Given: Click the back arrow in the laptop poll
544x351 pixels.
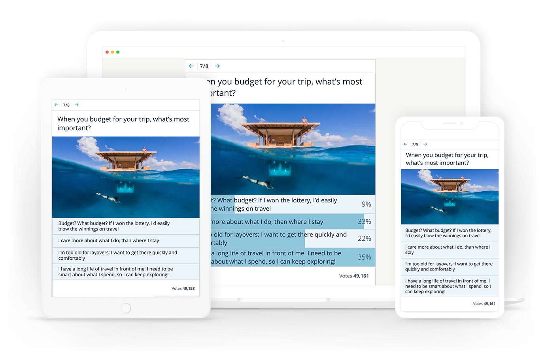Looking at the screenshot, I should pyautogui.click(x=191, y=66).
